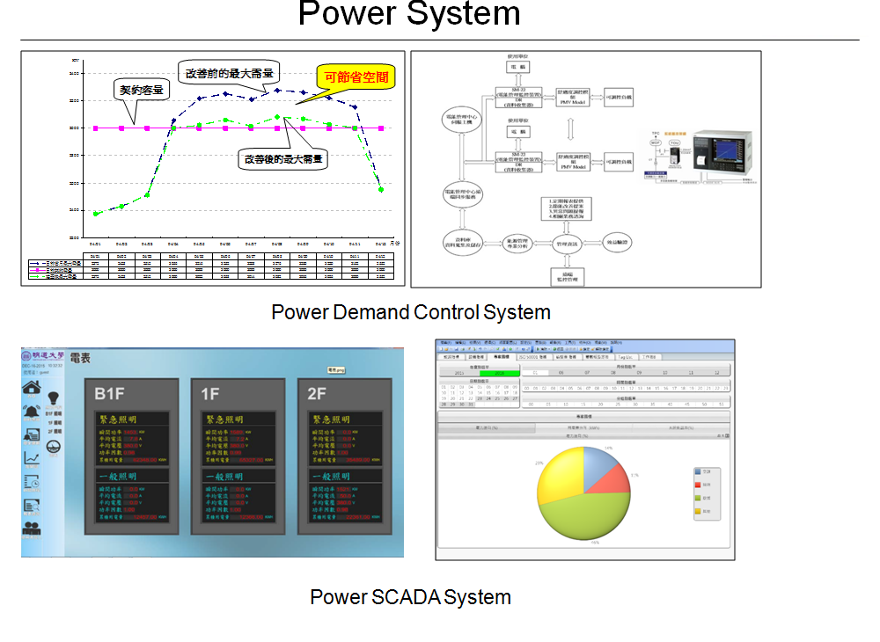This screenshot has width=880, height=642.
Task: Click the Power SCADA System caption
Action: point(410,597)
